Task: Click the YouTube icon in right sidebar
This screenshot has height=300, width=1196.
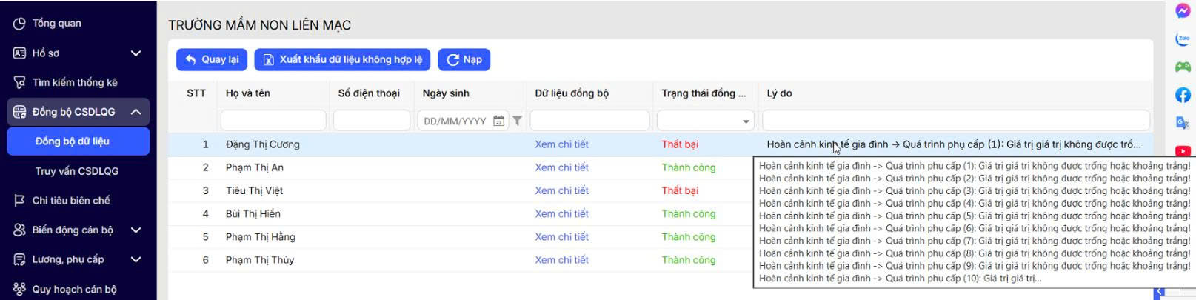Action: click(x=1183, y=151)
